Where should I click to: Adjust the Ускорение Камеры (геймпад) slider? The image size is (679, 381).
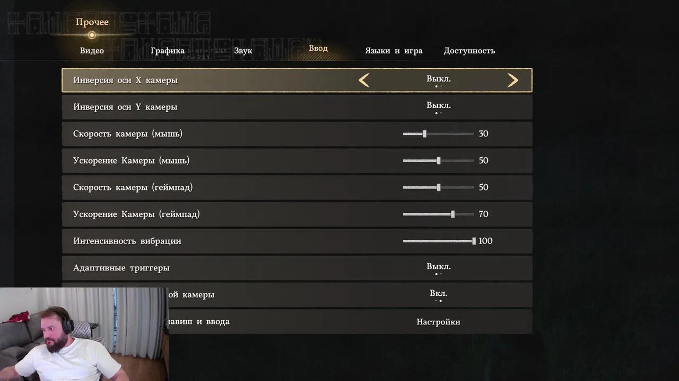point(438,214)
